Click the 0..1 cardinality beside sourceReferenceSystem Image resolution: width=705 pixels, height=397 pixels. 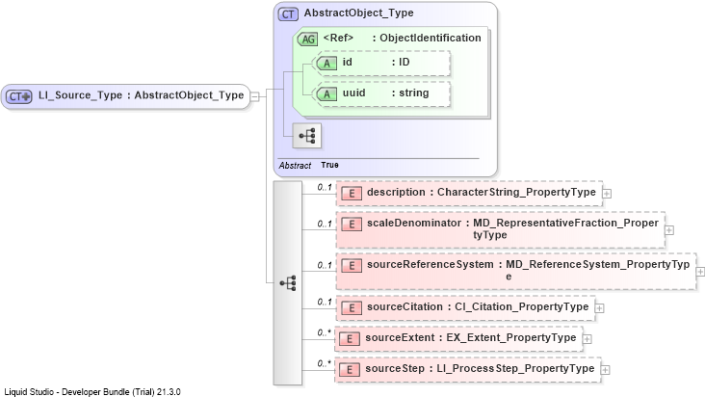[325, 265]
